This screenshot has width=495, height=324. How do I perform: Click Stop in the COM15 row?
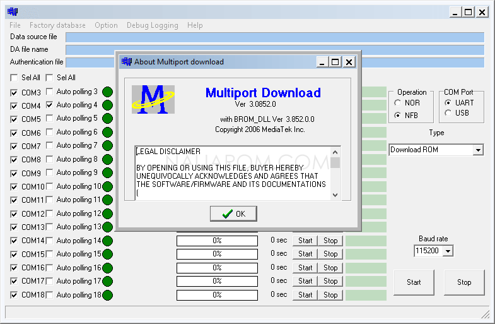point(330,254)
